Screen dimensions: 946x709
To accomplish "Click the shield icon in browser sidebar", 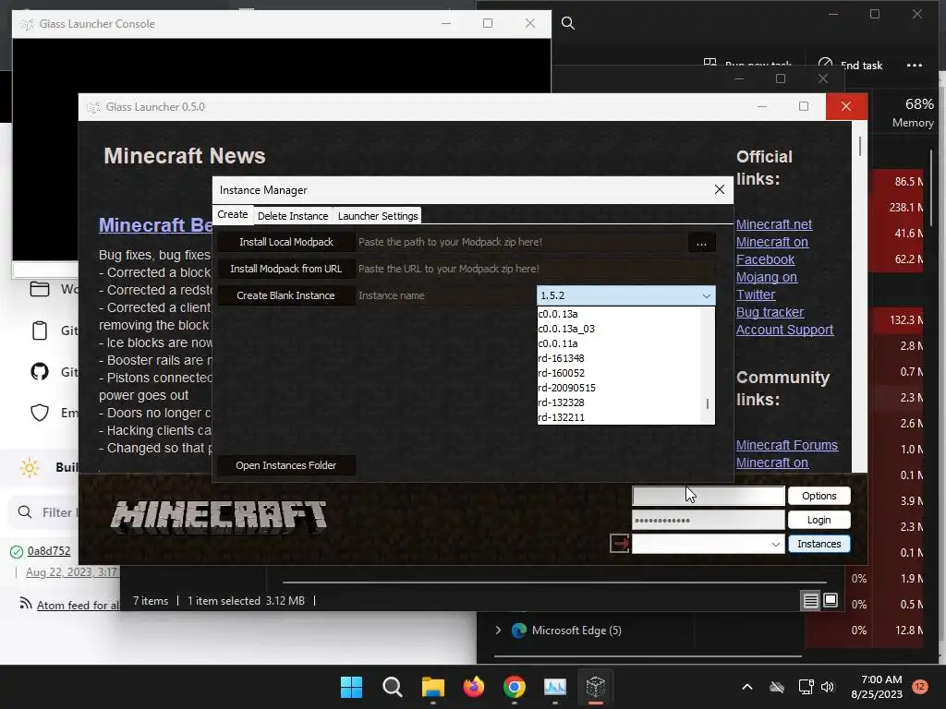I will click(x=40, y=413).
